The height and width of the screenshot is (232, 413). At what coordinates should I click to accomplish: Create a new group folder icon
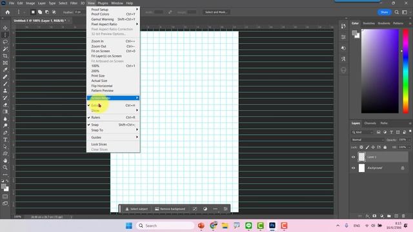[388, 216]
